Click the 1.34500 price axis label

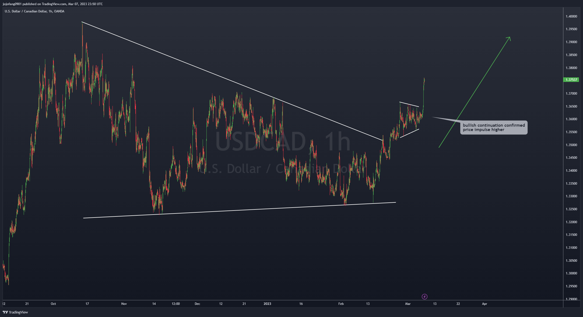[571, 158]
